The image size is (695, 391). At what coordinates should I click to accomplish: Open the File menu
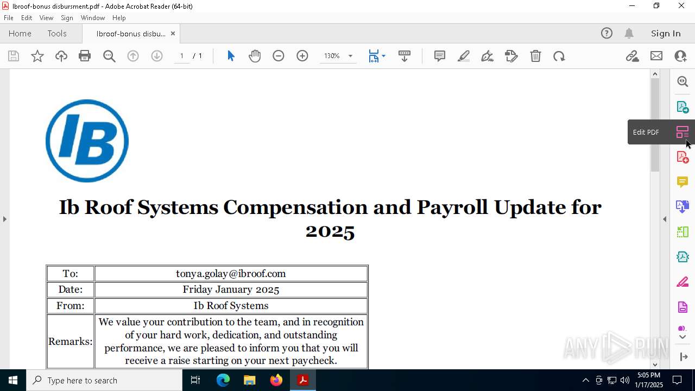pos(9,18)
